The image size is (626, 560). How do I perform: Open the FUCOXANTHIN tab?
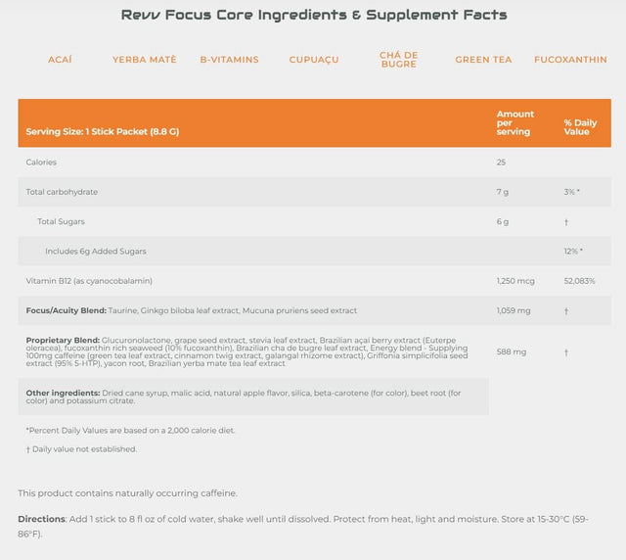click(570, 60)
